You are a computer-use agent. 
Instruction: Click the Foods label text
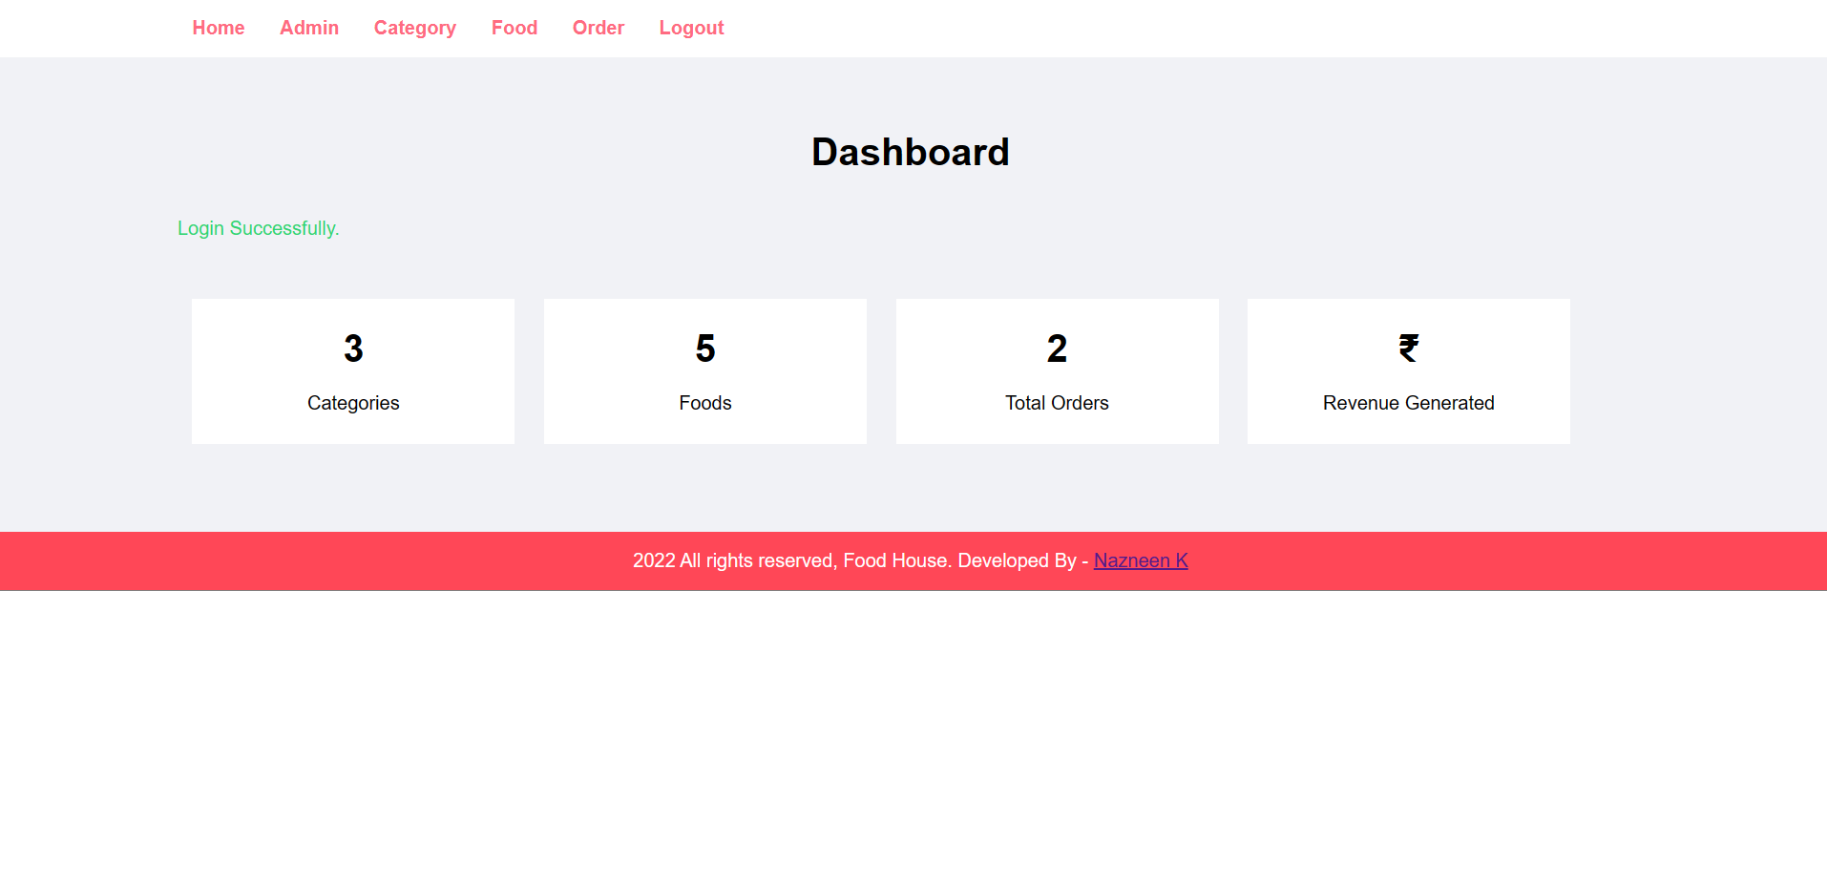click(x=704, y=403)
